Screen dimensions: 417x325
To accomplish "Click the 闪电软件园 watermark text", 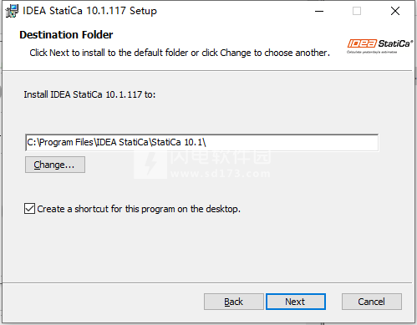I will 221,156.
